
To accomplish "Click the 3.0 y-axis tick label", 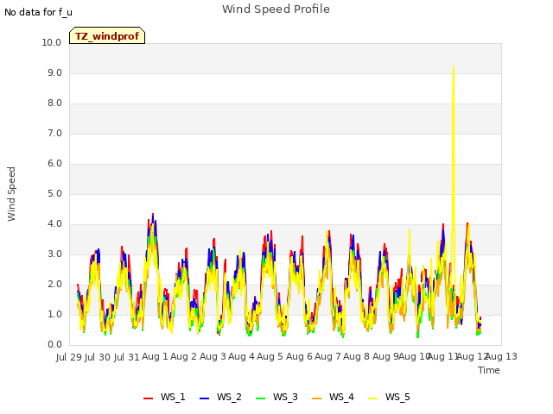I will 54,254.
